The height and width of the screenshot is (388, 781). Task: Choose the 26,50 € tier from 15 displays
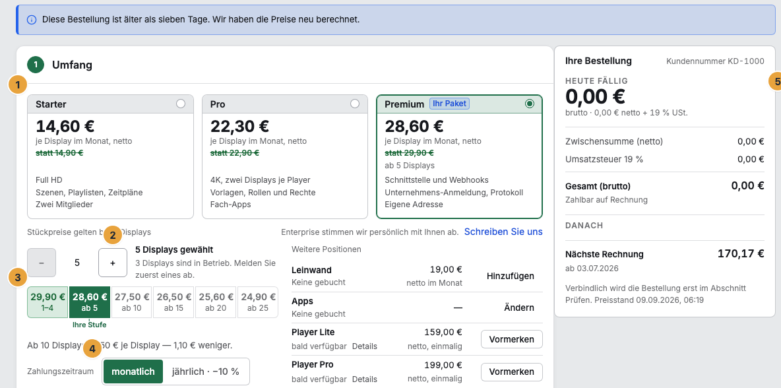click(174, 302)
